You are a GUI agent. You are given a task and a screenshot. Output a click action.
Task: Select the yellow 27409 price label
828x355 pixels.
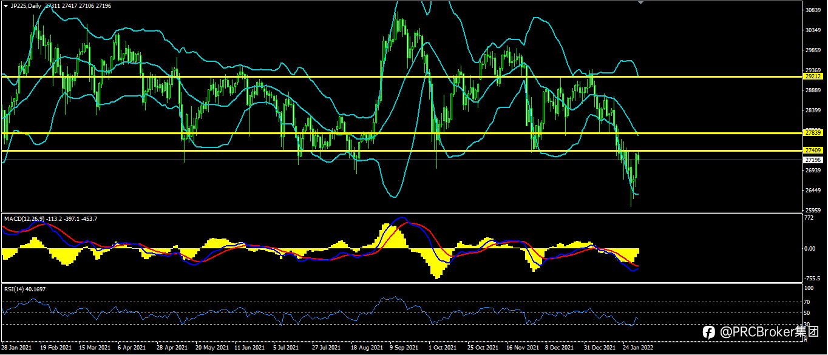pyautogui.click(x=812, y=150)
